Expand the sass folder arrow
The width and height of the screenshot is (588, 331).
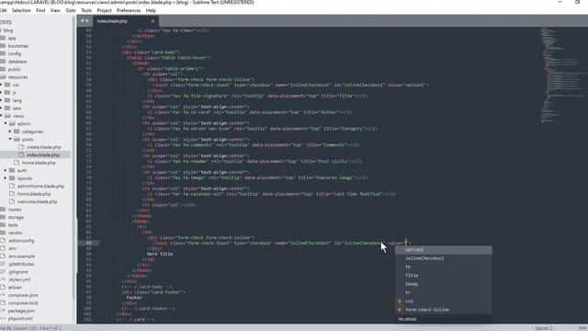pyautogui.click(x=1, y=108)
